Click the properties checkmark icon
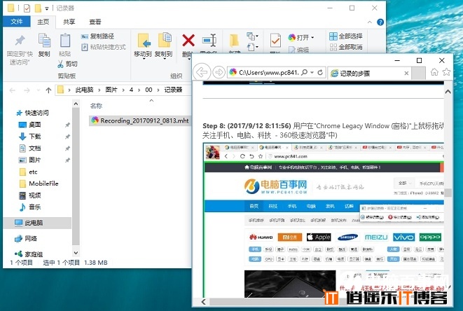Image resolution: width=463 pixels, height=311 pixels. coord(275,41)
